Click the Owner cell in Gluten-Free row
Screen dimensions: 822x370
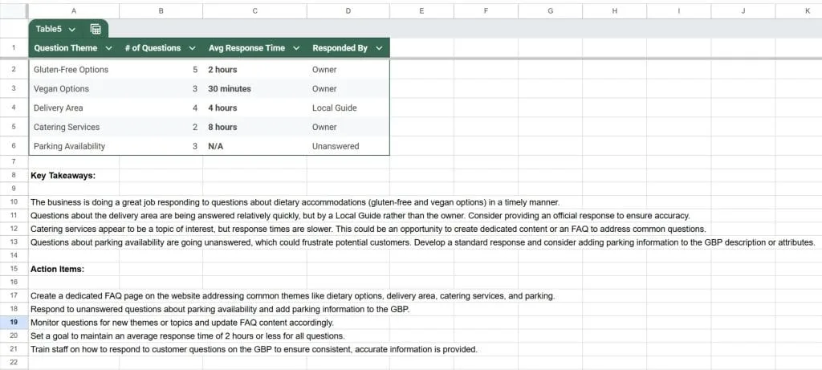(x=348, y=70)
